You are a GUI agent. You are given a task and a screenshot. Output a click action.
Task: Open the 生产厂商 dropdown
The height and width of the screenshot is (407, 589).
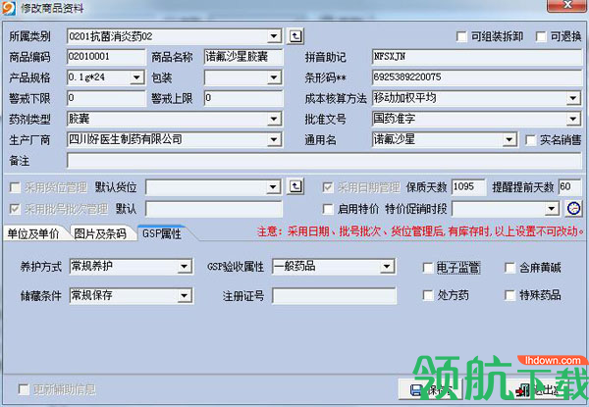(274, 140)
